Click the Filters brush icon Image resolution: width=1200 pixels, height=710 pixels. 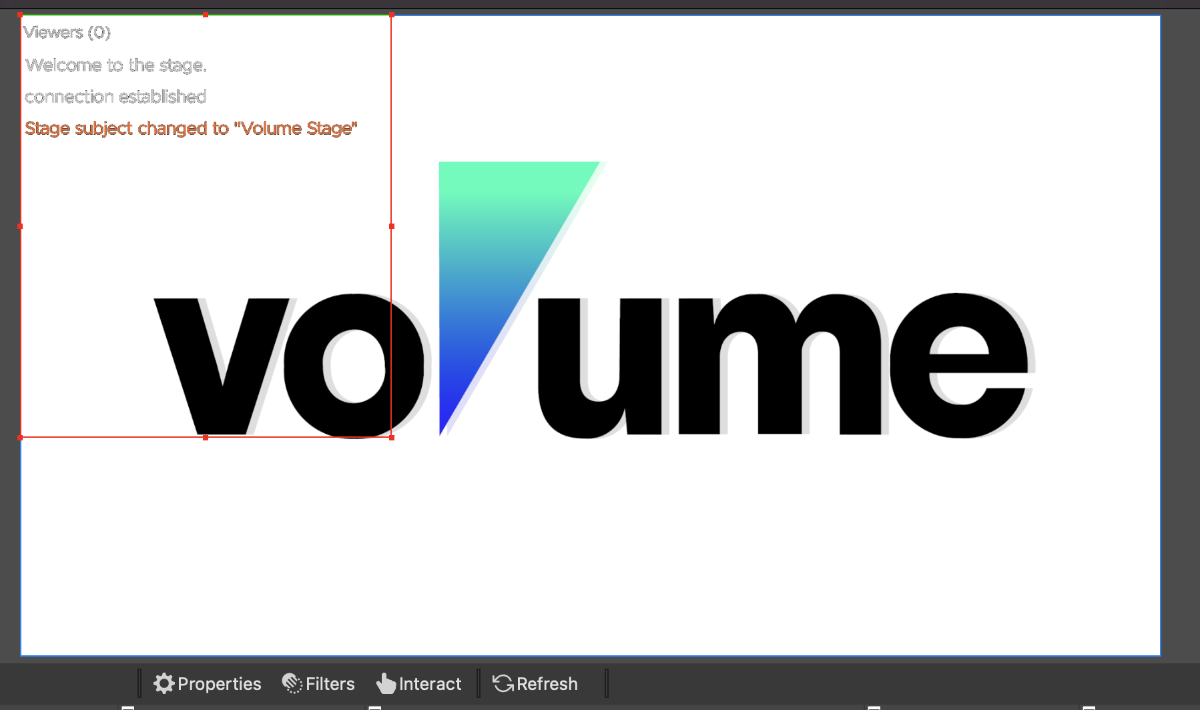point(292,683)
